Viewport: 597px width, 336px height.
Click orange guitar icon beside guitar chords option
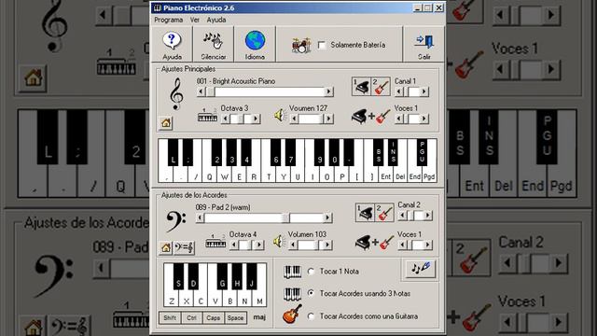click(x=292, y=314)
